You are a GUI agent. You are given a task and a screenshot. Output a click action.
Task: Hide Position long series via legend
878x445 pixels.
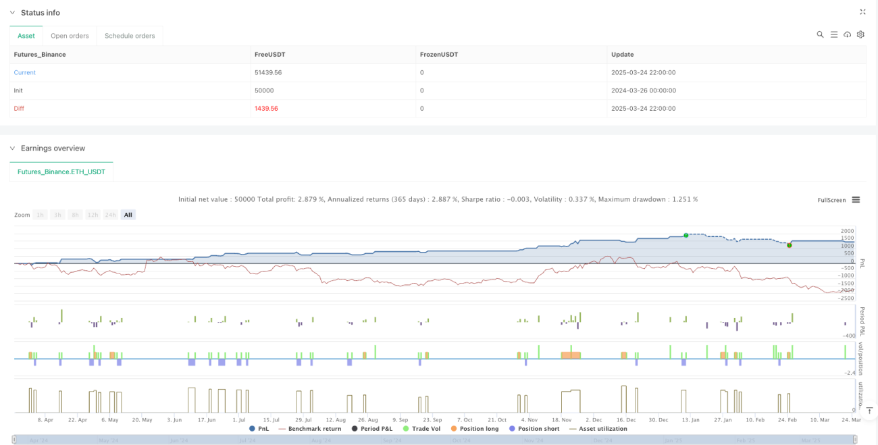point(474,429)
